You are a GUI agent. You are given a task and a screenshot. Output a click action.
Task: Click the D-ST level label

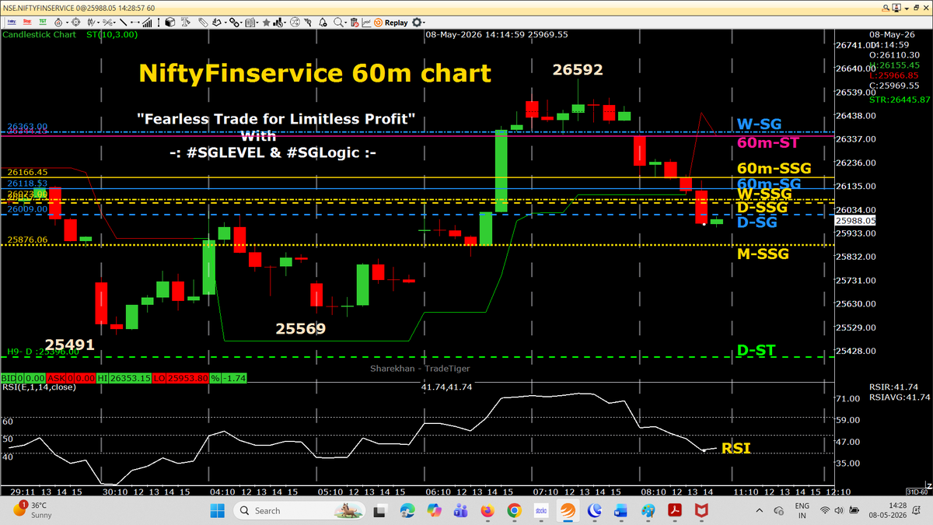756,351
